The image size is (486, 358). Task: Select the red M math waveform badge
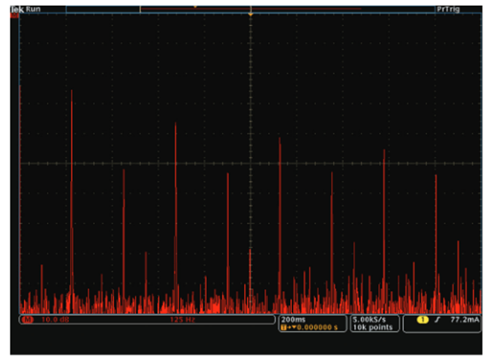[x=28, y=320]
